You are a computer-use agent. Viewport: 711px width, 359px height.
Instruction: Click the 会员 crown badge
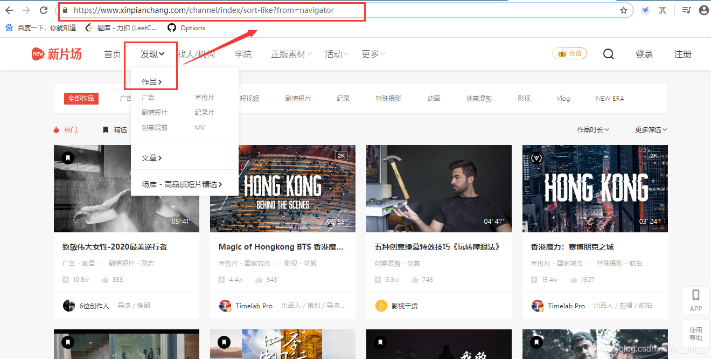pos(569,53)
